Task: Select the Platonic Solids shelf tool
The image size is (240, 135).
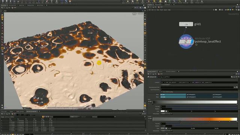Action: click(x=57, y=1)
